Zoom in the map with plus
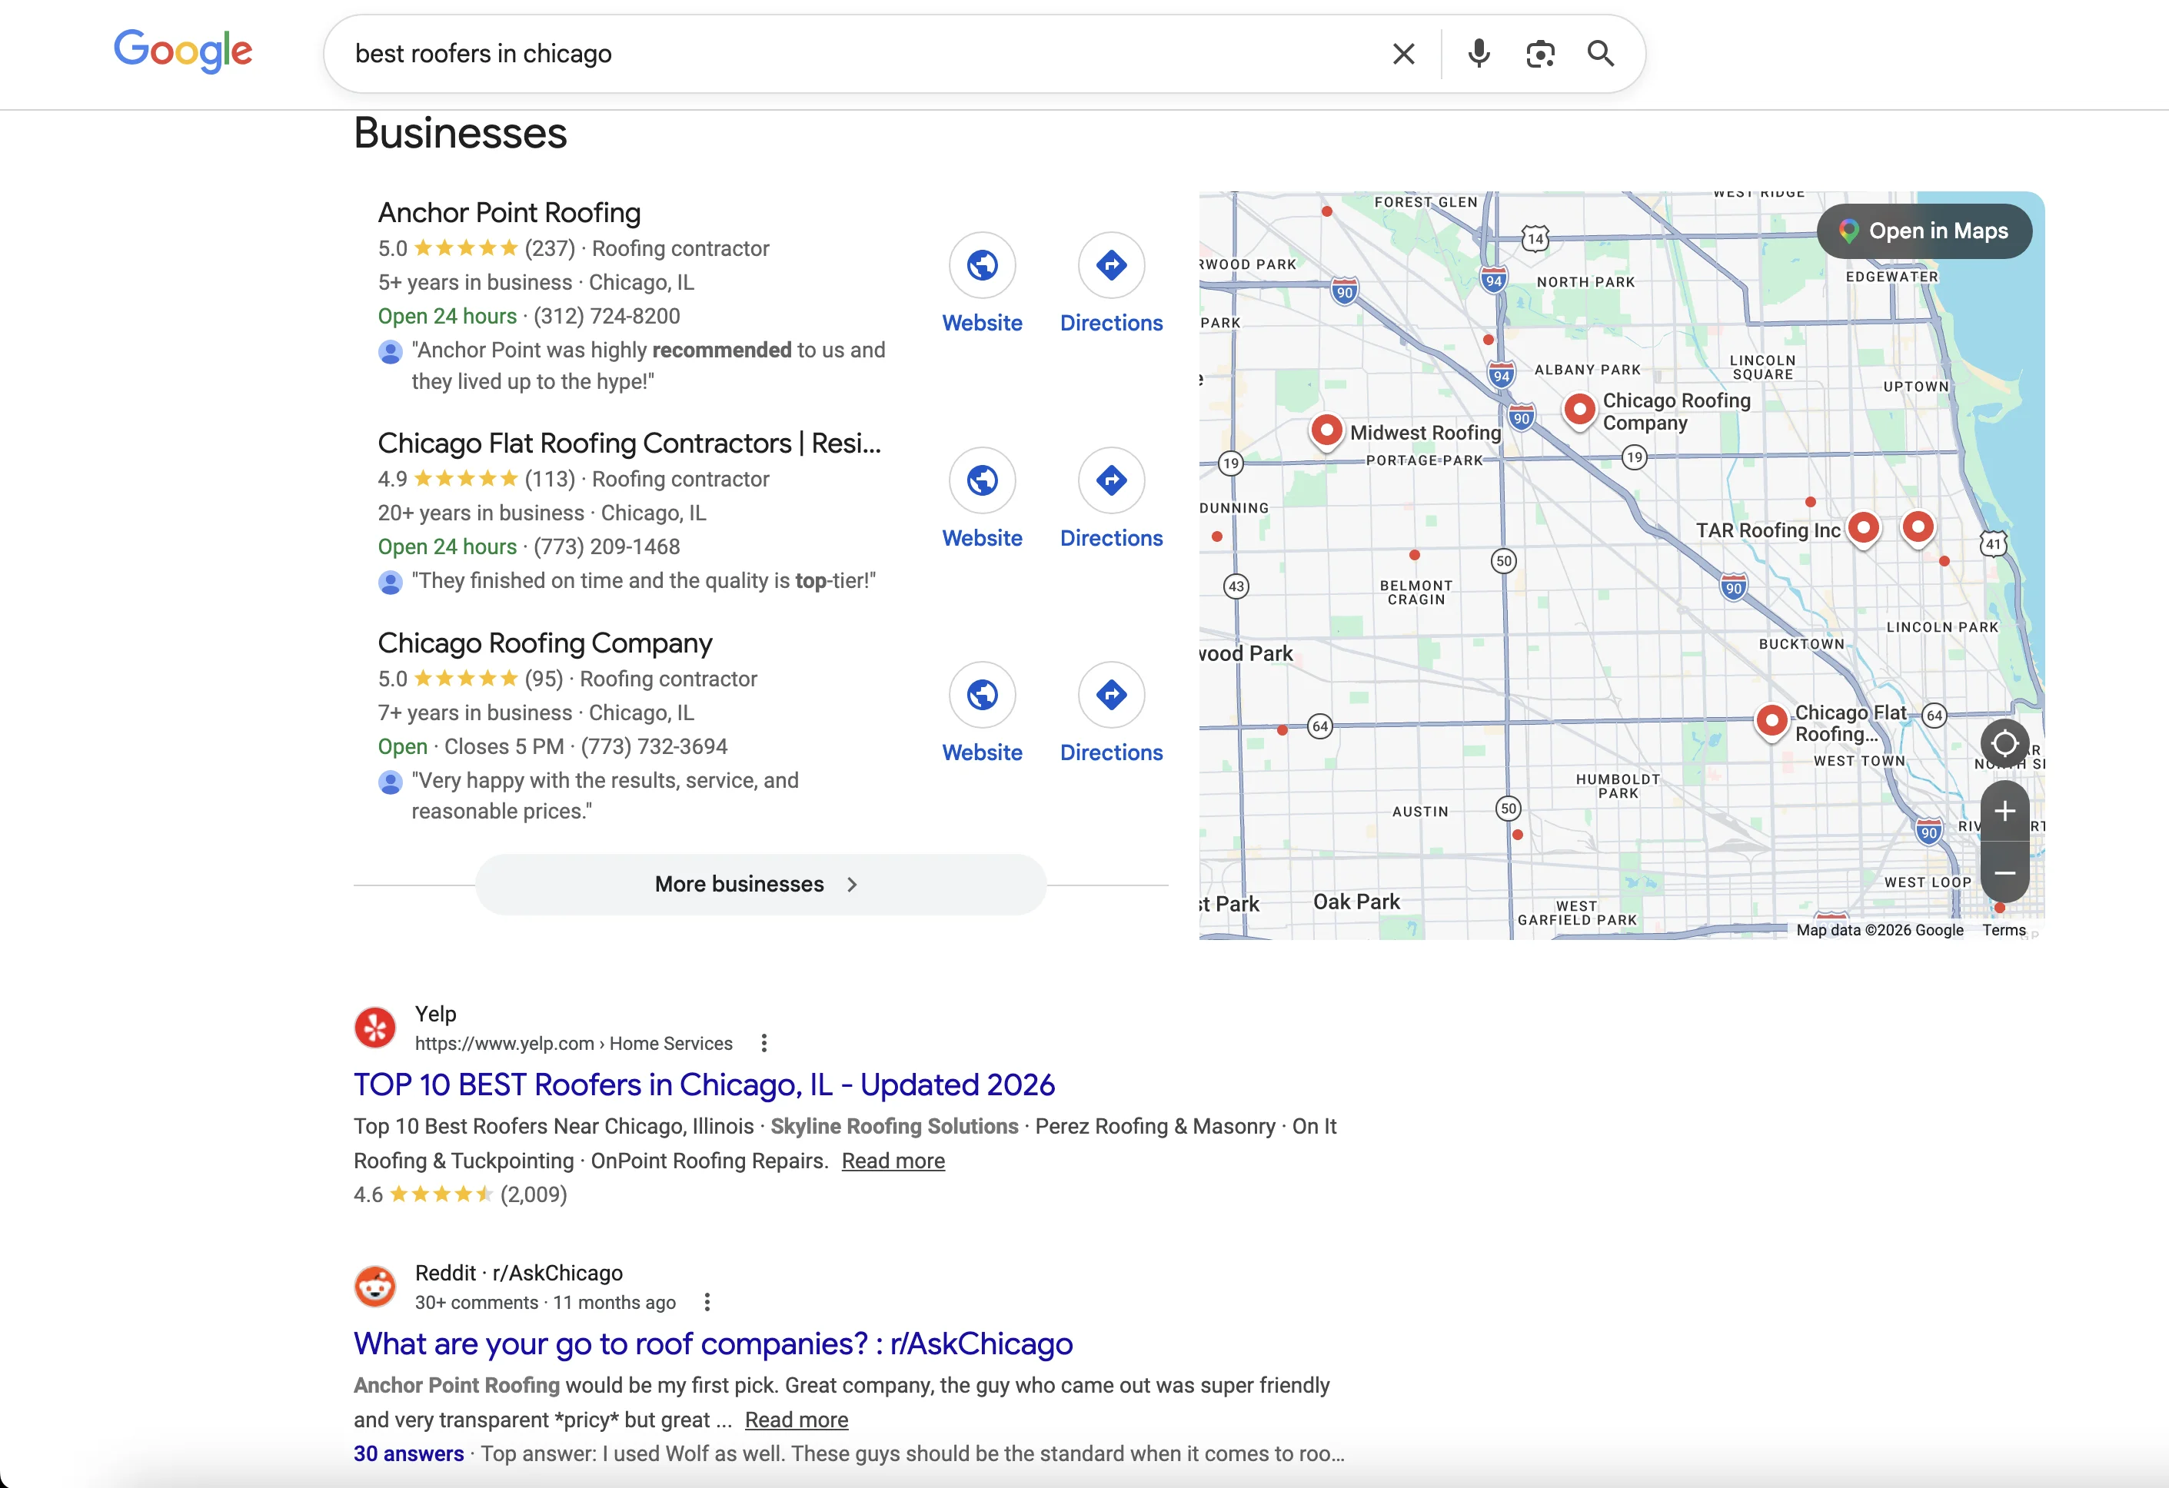The width and height of the screenshot is (2169, 1488). 2004,812
